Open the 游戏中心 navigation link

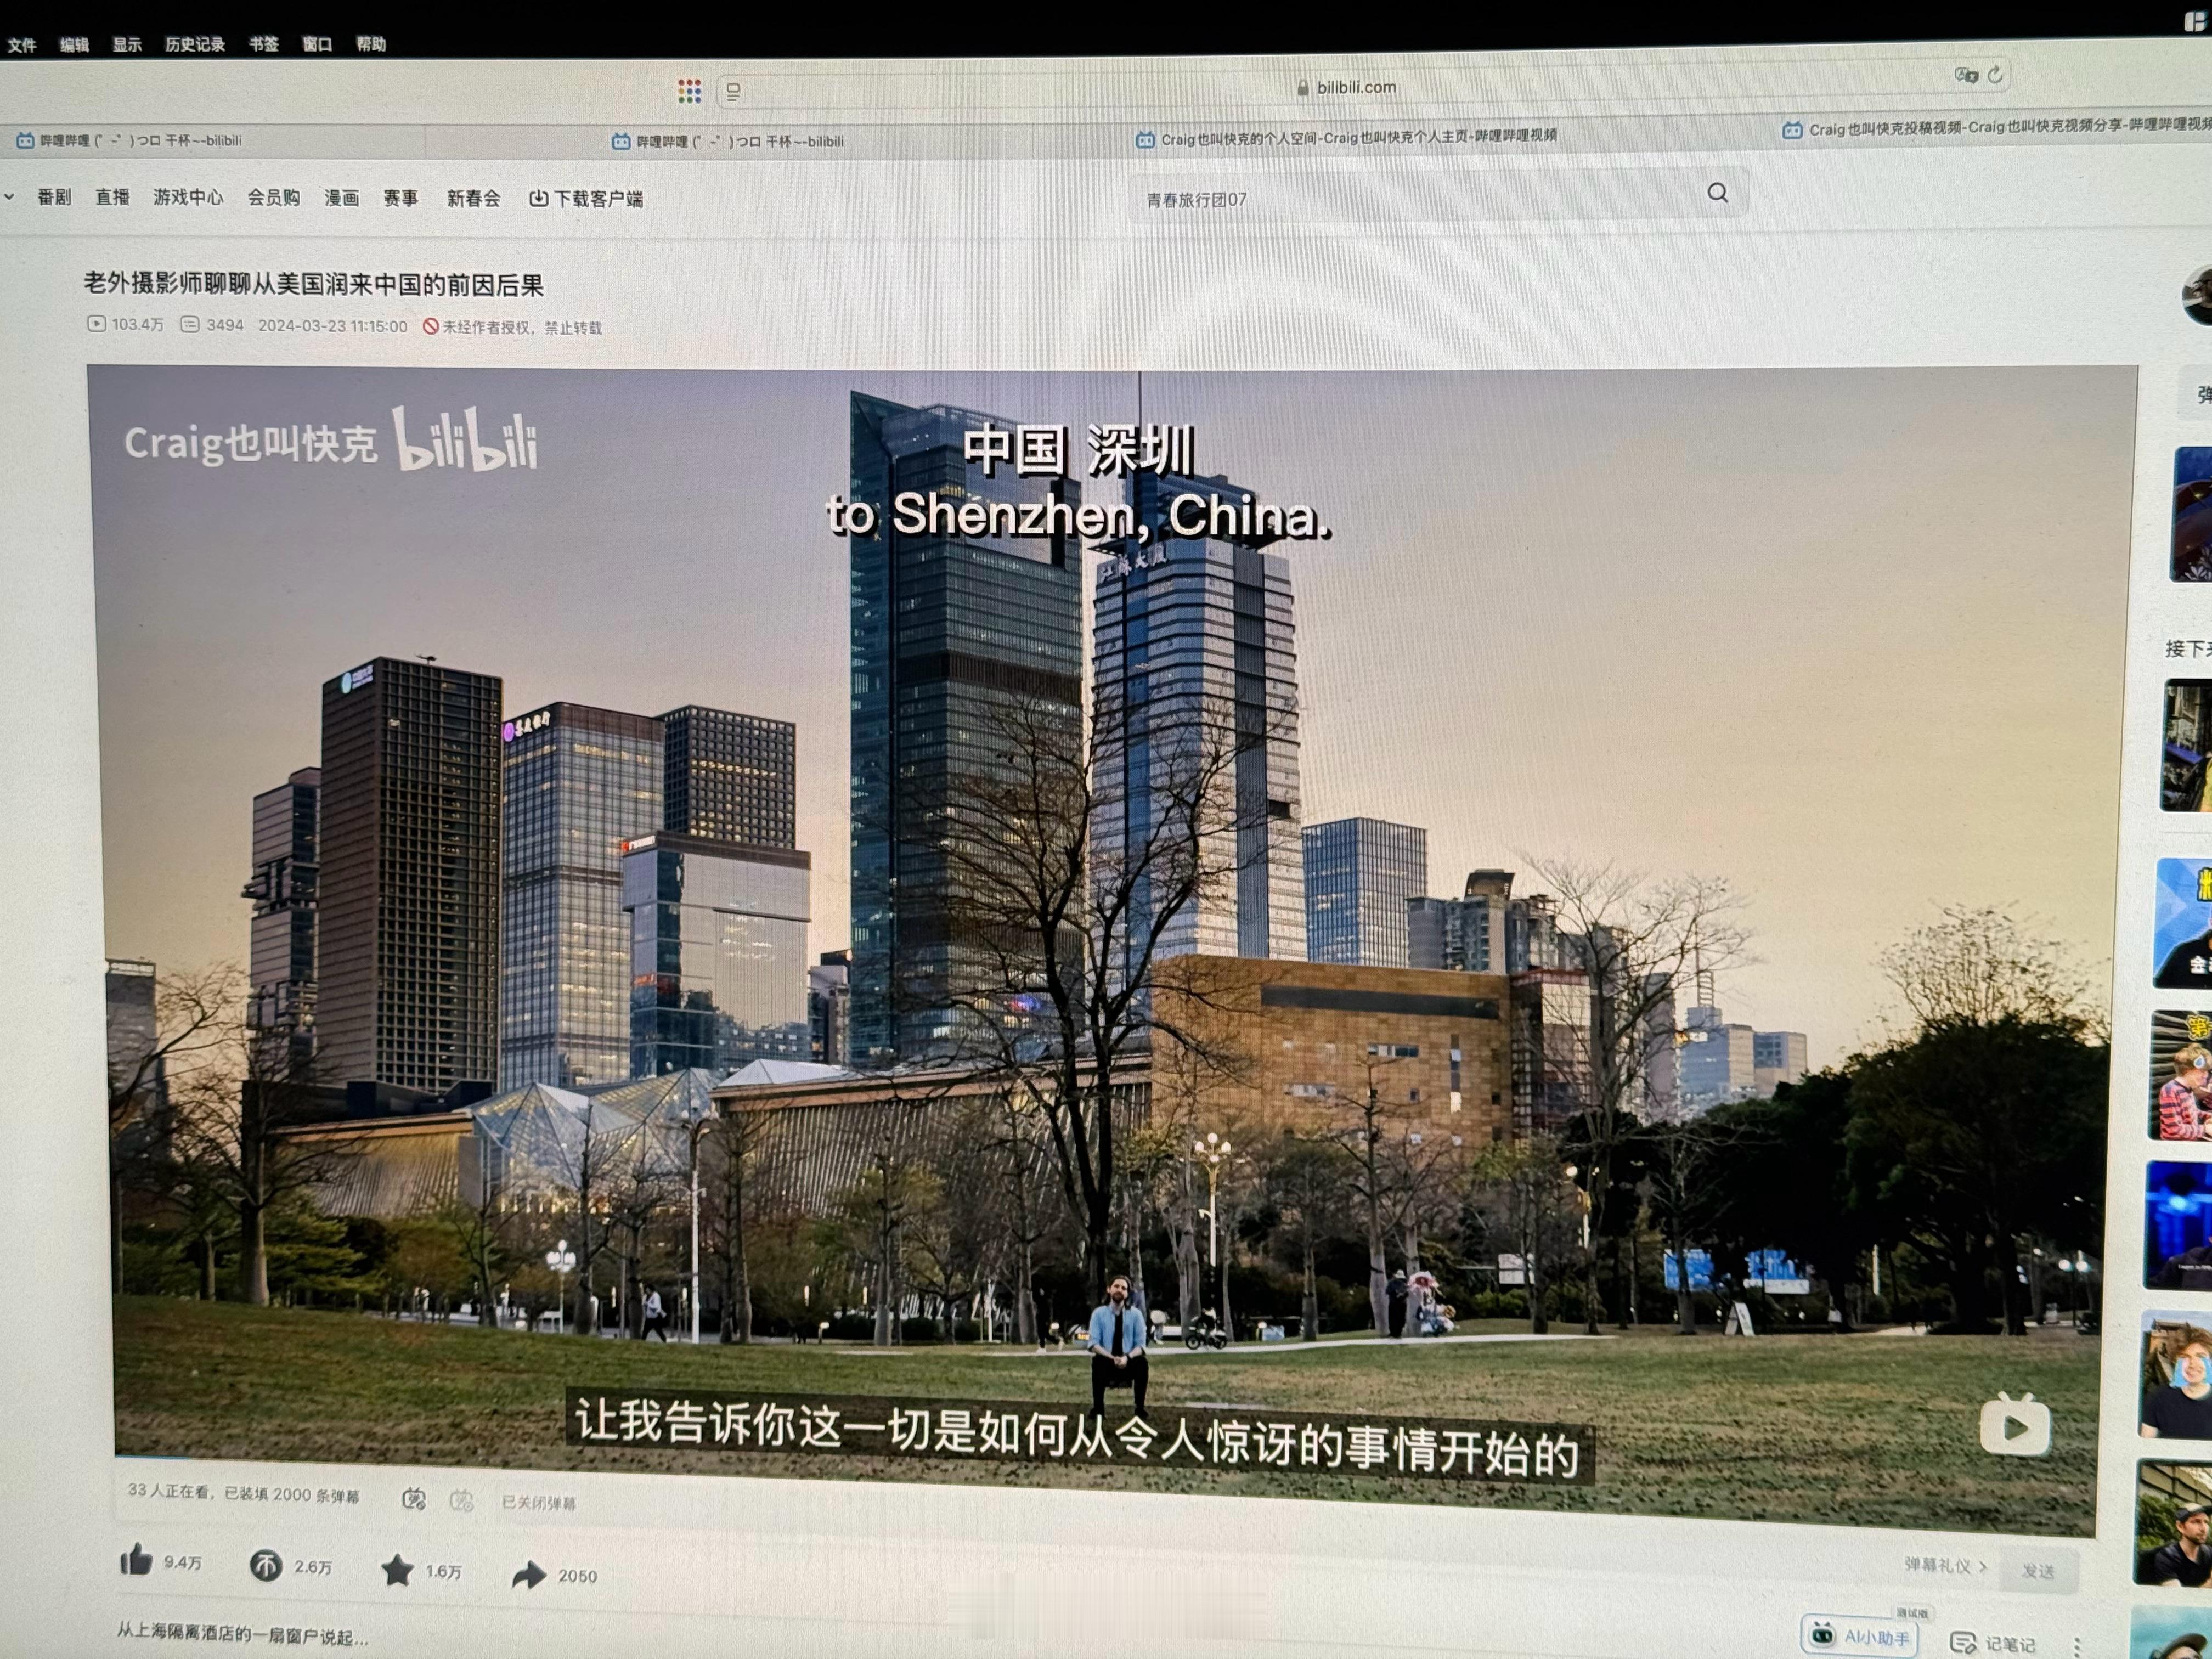click(188, 197)
